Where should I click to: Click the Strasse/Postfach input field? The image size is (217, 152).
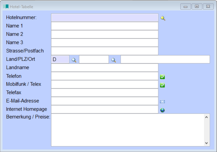(x=105, y=51)
